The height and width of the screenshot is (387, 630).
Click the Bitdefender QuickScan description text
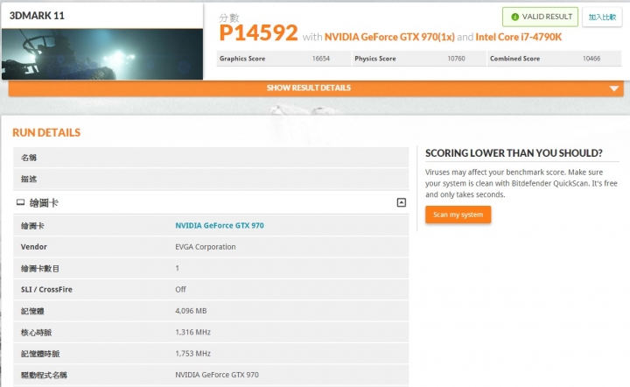pyautogui.click(x=521, y=183)
